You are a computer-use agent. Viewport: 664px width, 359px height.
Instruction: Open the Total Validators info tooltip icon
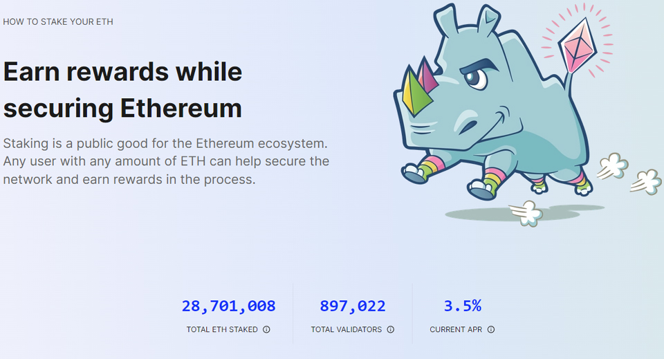(x=390, y=330)
